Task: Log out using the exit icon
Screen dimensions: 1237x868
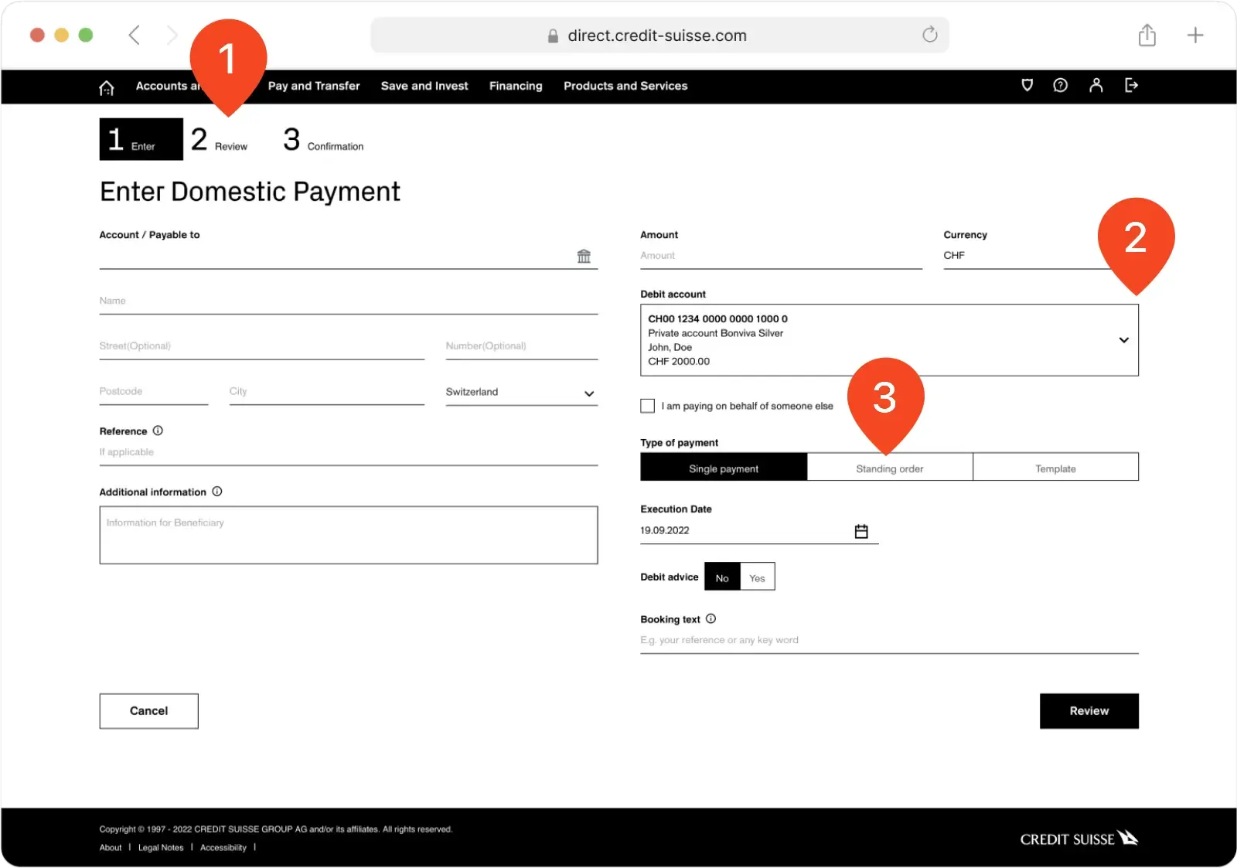Action: click(1131, 86)
